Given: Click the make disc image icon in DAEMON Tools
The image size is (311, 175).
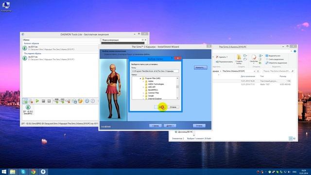Looking at the screenshot, I should click(74, 101).
